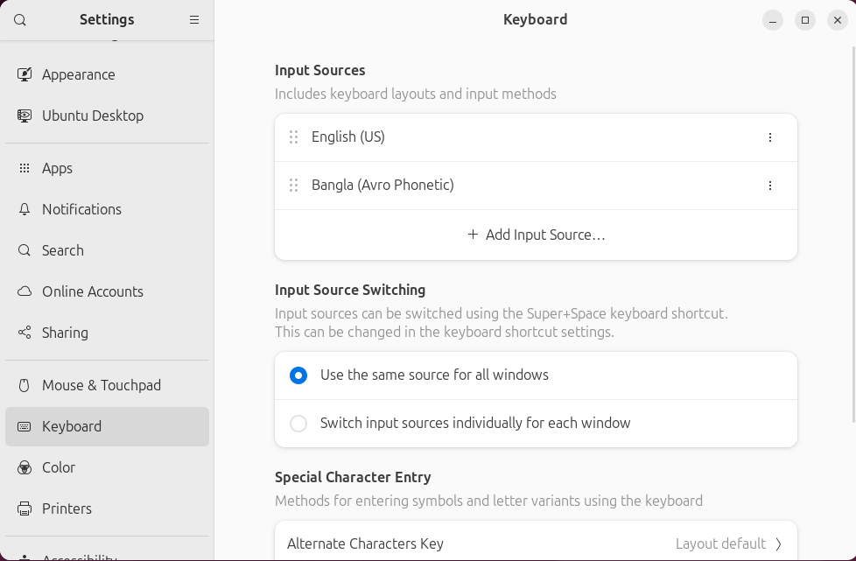Click Add Input Source button

(536, 235)
